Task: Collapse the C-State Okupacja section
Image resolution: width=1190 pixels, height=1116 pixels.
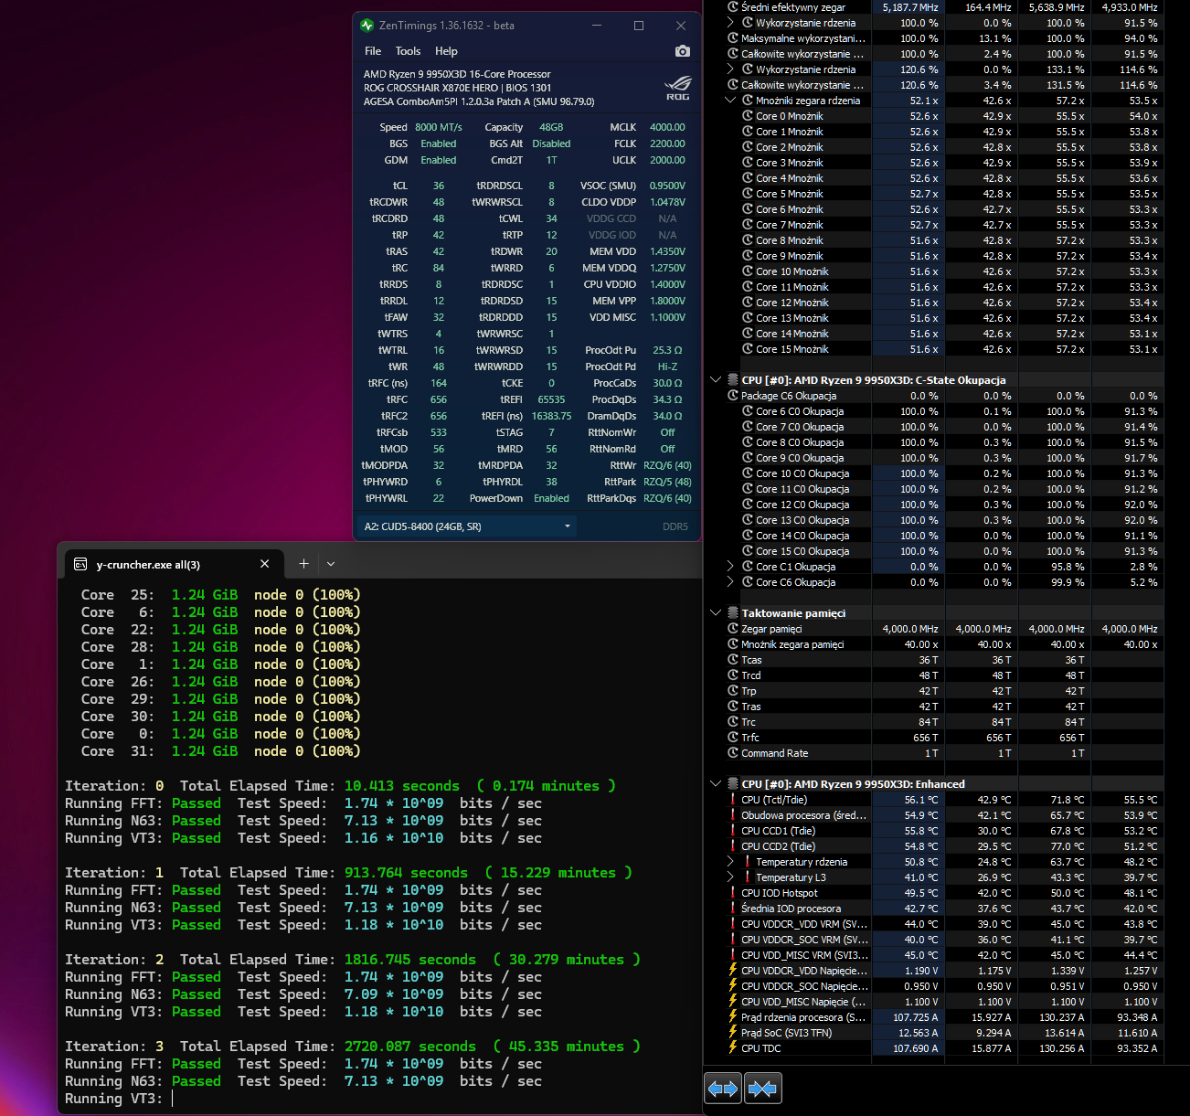Action: [x=716, y=380]
